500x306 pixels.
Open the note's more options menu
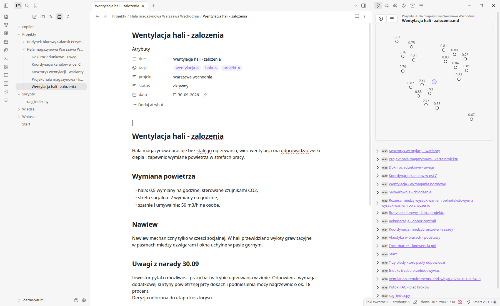365,16
